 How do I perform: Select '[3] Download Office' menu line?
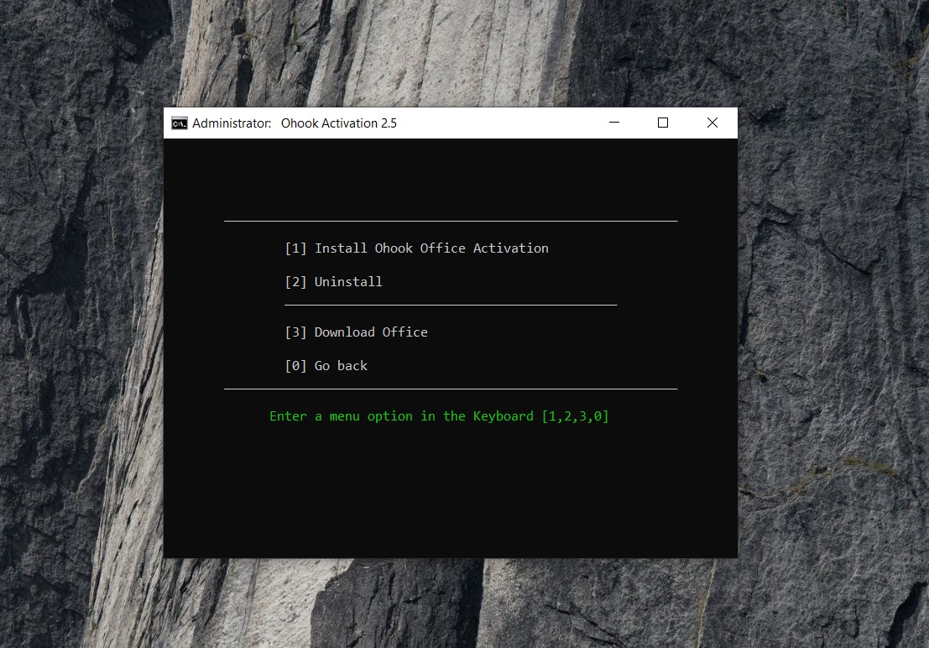356,332
